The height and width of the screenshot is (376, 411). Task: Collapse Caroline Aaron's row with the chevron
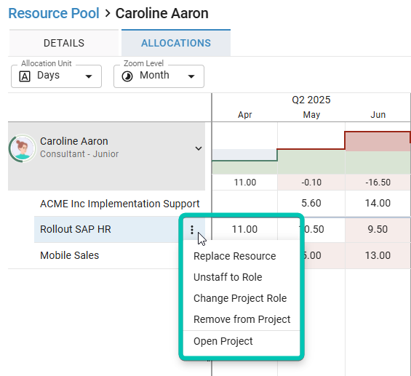click(199, 148)
